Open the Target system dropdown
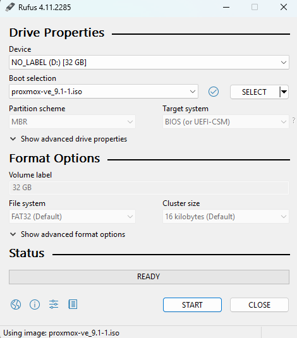 [x=226, y=122]
